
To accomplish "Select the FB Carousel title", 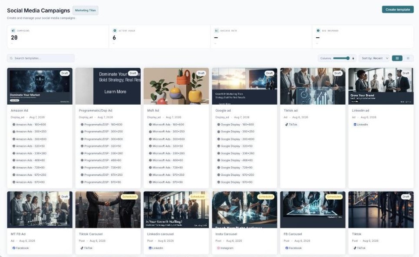I will coord(293,234).
